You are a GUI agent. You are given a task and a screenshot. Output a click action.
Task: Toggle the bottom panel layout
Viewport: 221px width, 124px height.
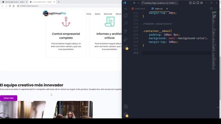click(194, 3)
